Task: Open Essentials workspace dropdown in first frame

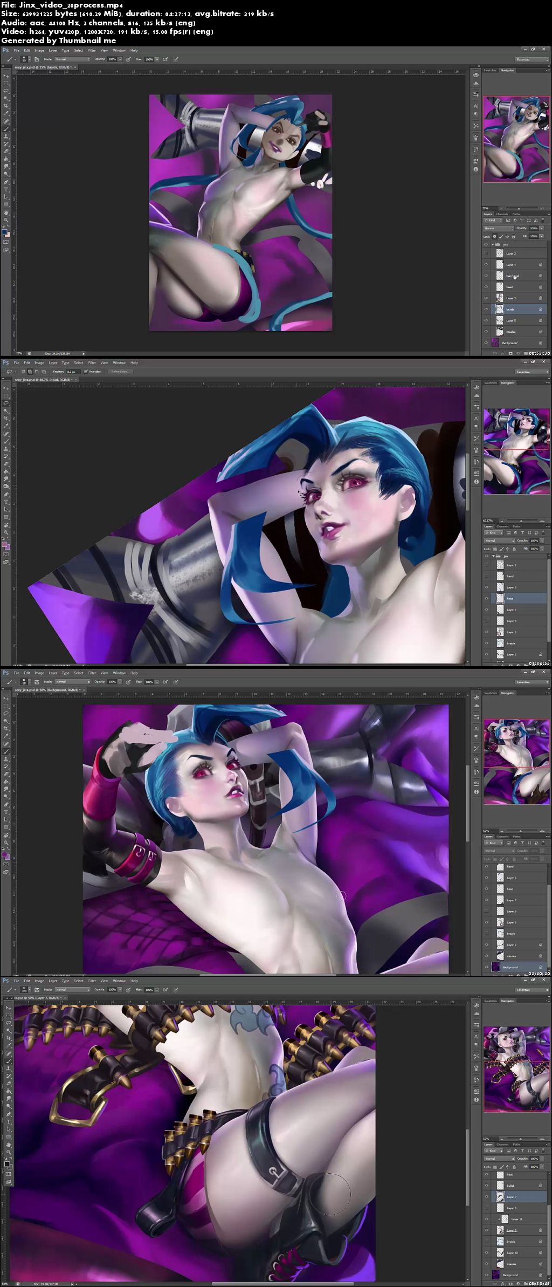Action: coord(532,59)
